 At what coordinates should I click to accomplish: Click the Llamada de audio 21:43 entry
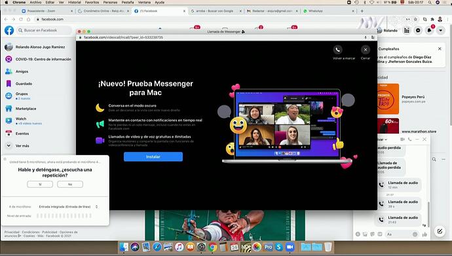tap(399, 220)
